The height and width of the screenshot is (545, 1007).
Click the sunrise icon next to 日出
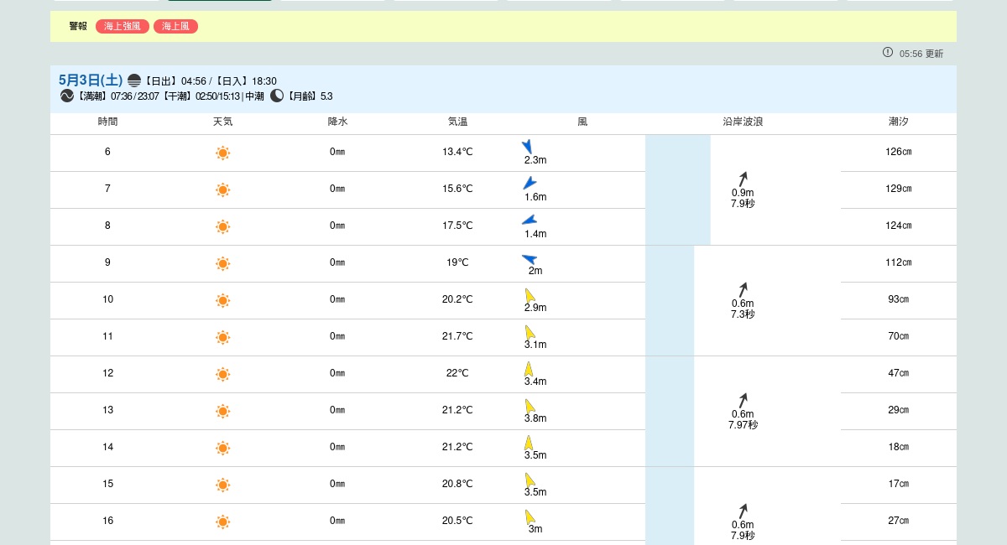[x=134, y=80]
